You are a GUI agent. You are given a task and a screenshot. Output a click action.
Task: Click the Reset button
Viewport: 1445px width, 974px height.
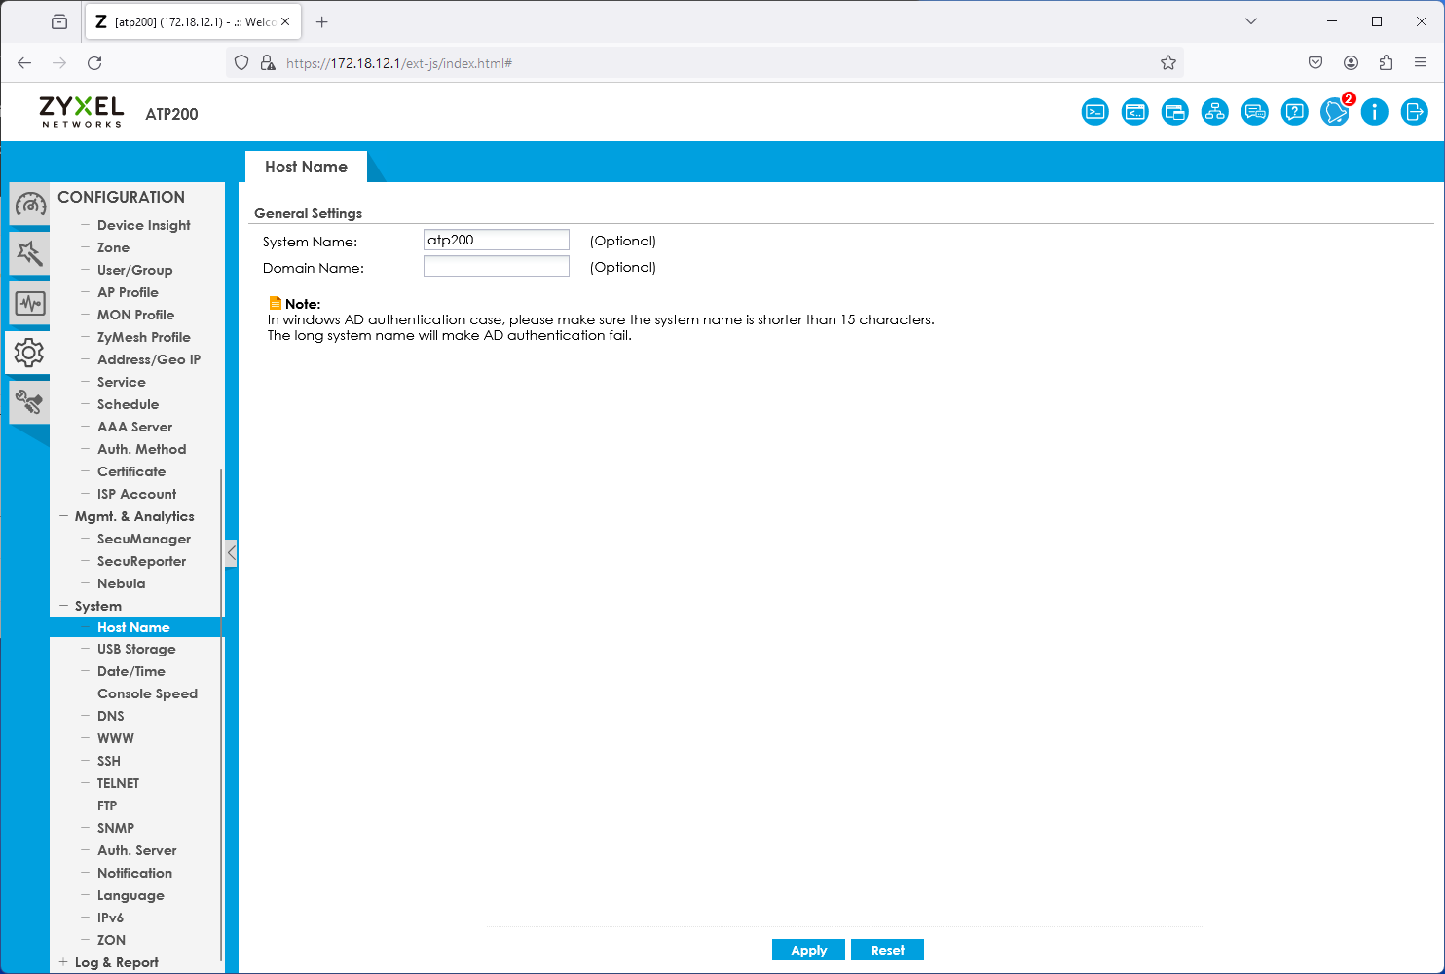(x=887, y=950)
